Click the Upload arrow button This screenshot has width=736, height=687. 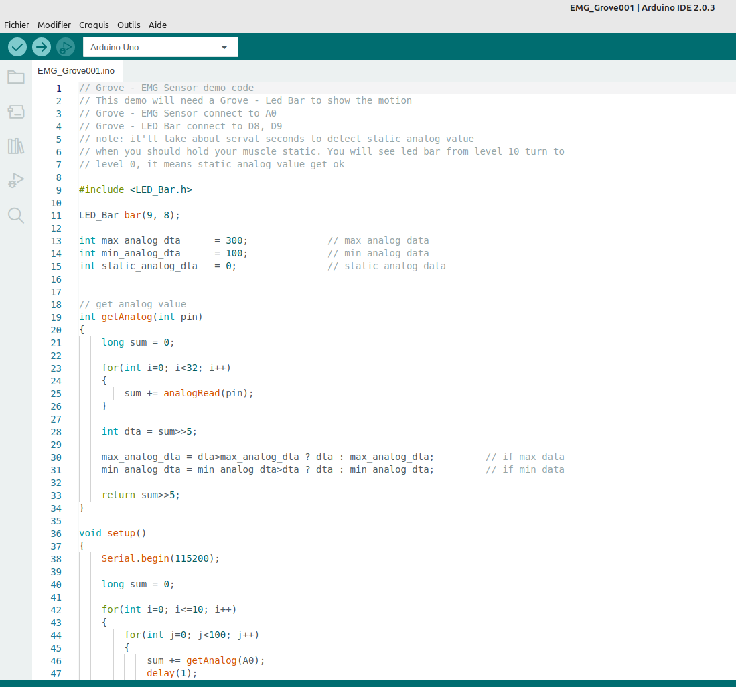pos(42,47)
